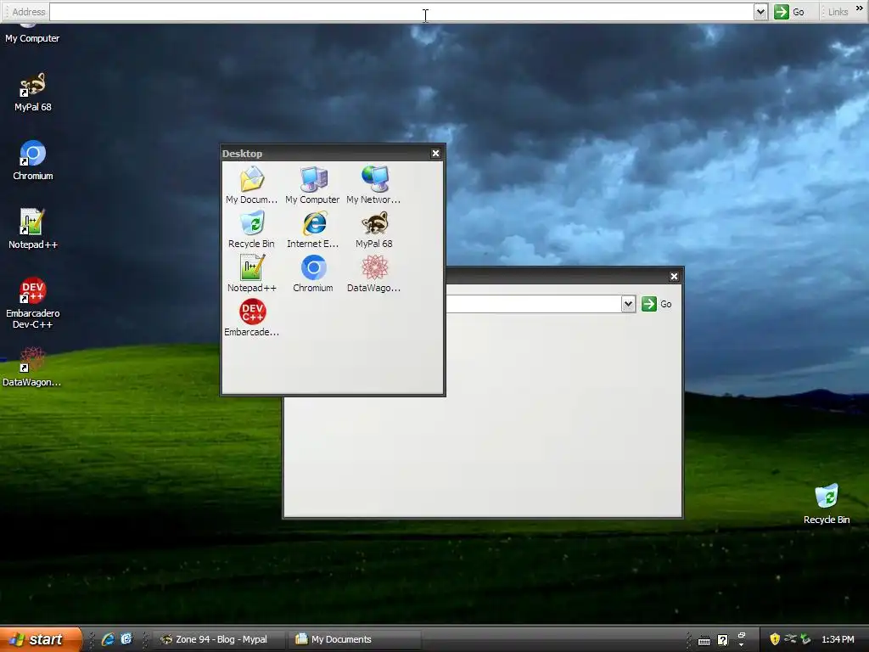Close the Desktop toolbar window
Viewport: 869px width, 652px height.
click(x=435, y=153)
